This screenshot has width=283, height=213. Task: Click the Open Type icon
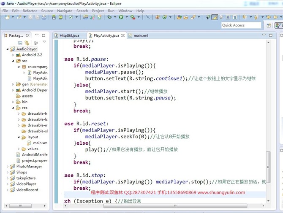[x=179, y=17]
